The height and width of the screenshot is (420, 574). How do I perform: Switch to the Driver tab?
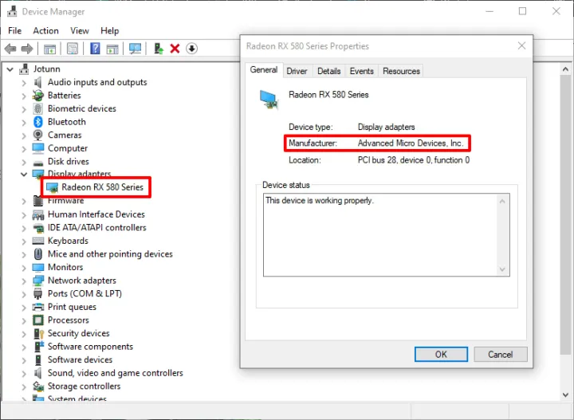(297, 71)
